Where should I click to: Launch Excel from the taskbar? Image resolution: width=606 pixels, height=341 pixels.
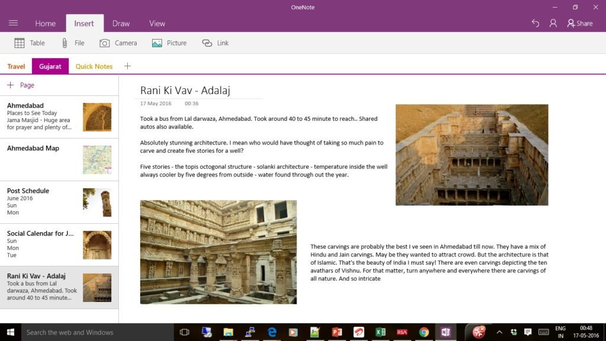click(x=381, y=332)
